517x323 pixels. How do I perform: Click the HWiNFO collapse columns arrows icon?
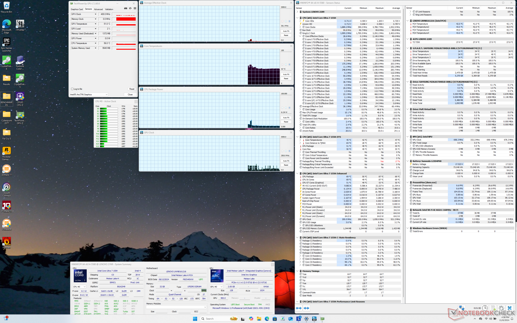pos(306,308)
